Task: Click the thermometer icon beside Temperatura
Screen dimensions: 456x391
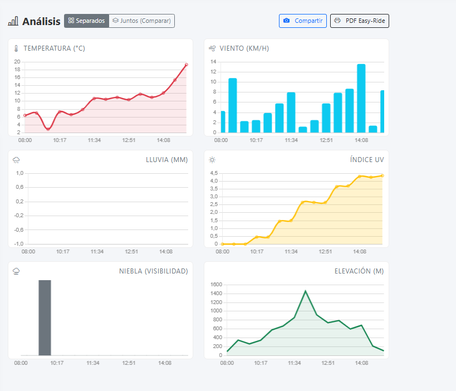Action: point(16,48)
